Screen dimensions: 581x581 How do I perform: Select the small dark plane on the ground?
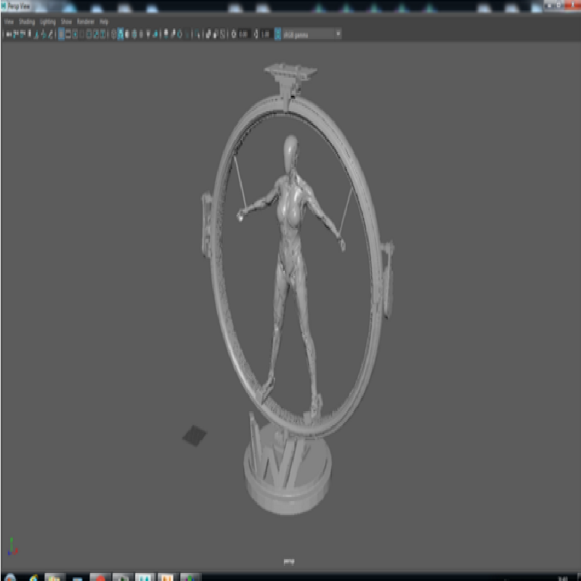194,436
